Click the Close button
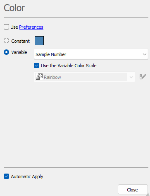 pyautogui.click(x=133, y=189)
